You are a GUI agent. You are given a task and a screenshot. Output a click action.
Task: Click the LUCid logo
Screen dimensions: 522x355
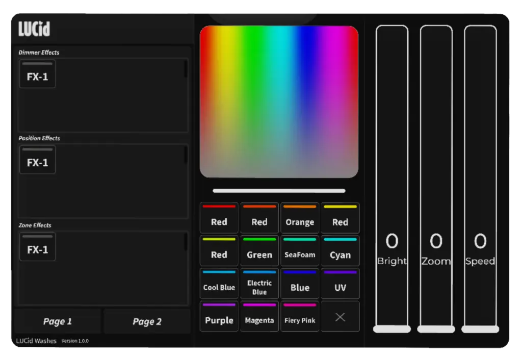(x=34, y=29)
